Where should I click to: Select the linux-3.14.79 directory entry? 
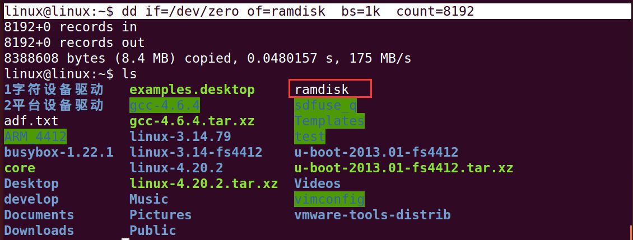coord(180,137)
